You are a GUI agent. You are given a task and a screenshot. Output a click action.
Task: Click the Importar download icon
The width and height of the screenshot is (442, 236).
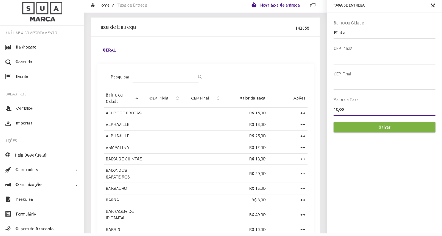coord(7,123)
